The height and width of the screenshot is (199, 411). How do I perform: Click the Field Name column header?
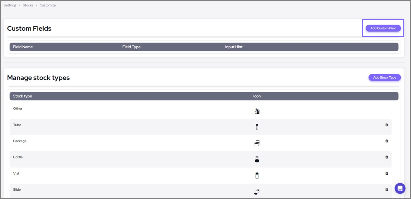tap(23, 47)
